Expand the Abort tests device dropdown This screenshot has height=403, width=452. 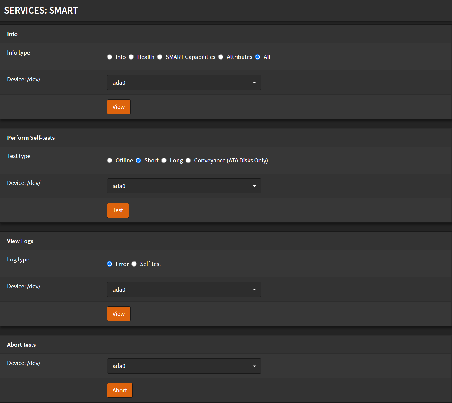[x=184, y=366]
